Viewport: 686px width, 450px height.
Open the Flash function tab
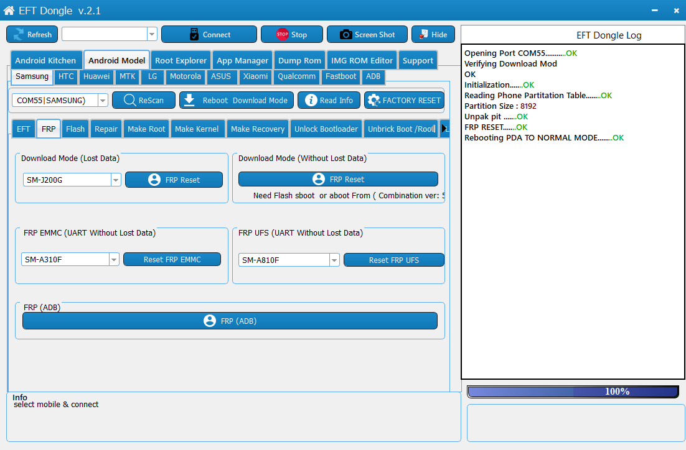[x=75, y=129]
